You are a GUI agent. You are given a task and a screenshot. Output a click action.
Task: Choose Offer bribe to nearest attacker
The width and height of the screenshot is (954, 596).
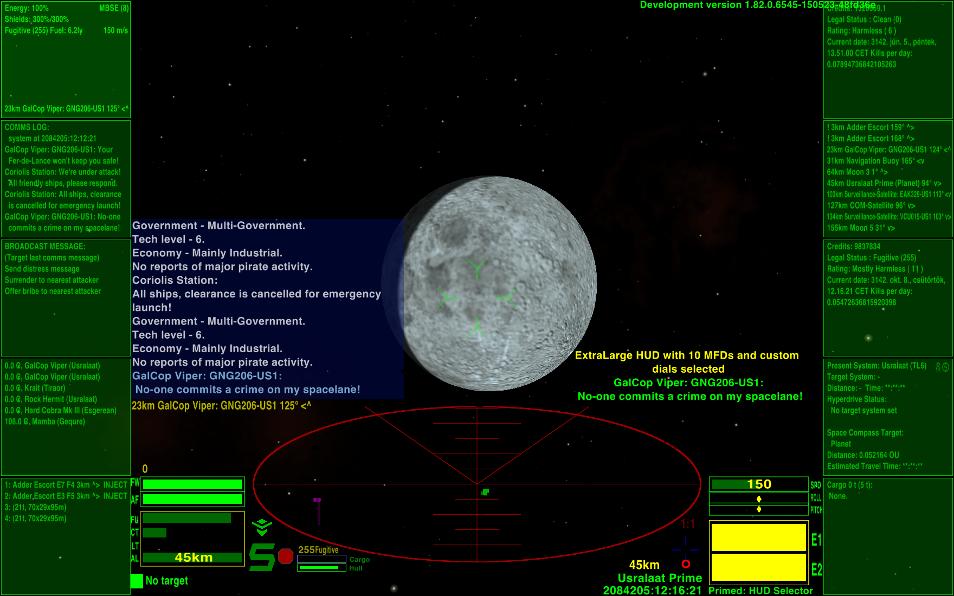[x=53, y=291]
